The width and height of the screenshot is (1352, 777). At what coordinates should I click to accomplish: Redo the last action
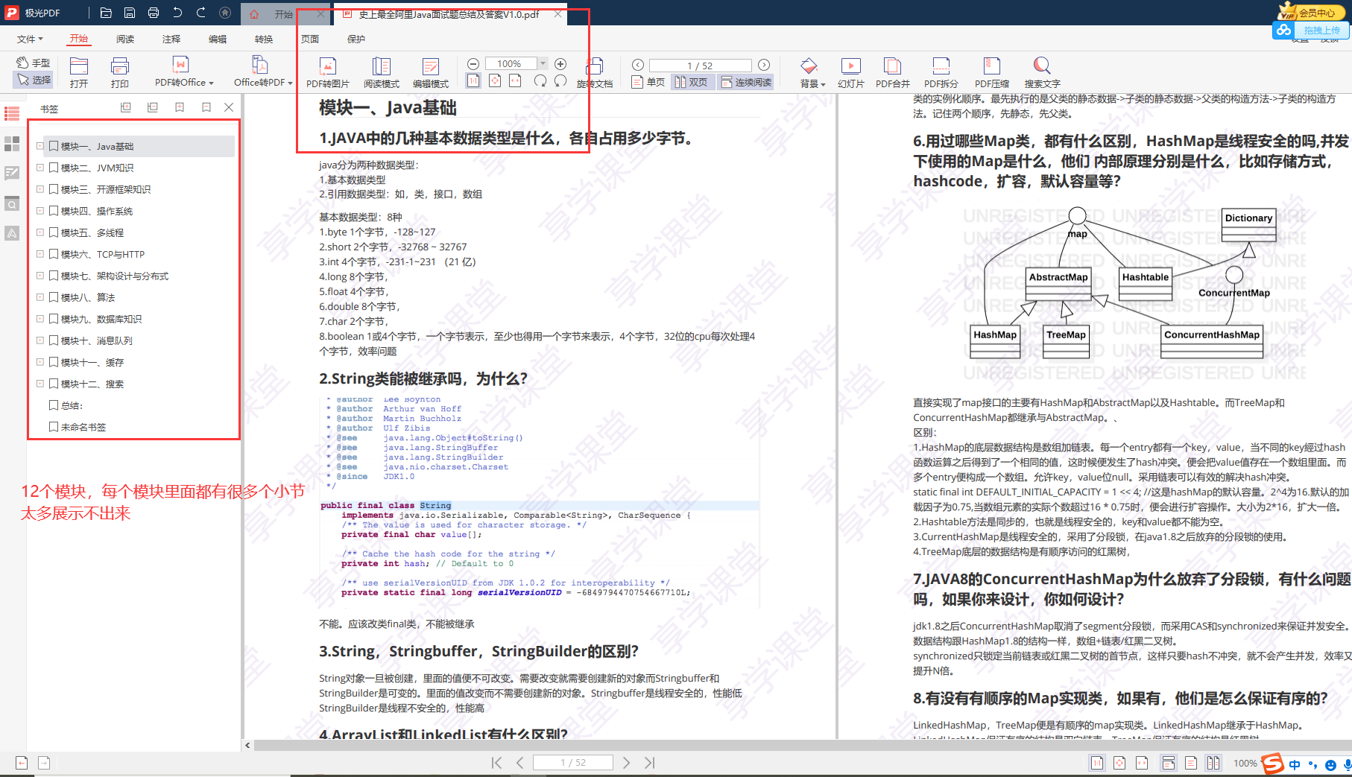coord(201,13)
